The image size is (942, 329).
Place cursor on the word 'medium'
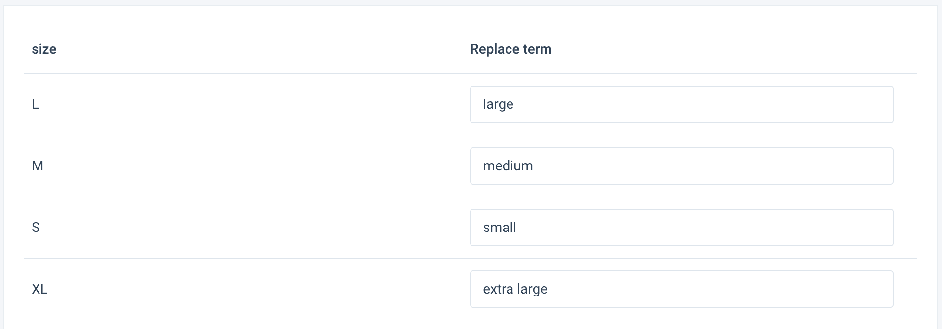point(508,166)
